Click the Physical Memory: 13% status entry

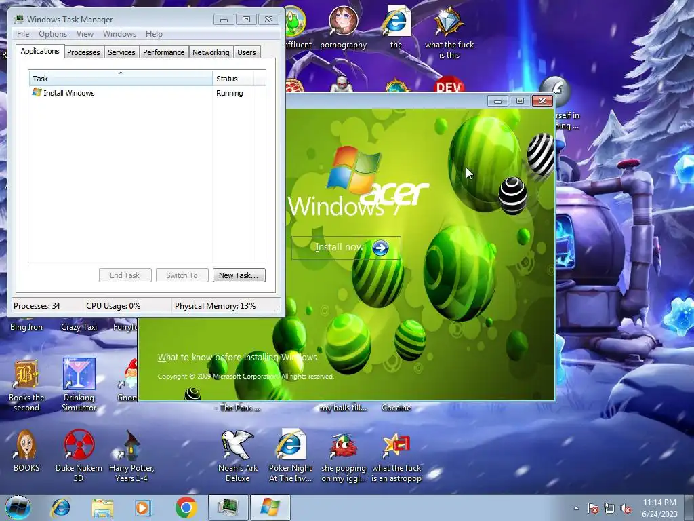click(x=215, y=306)
